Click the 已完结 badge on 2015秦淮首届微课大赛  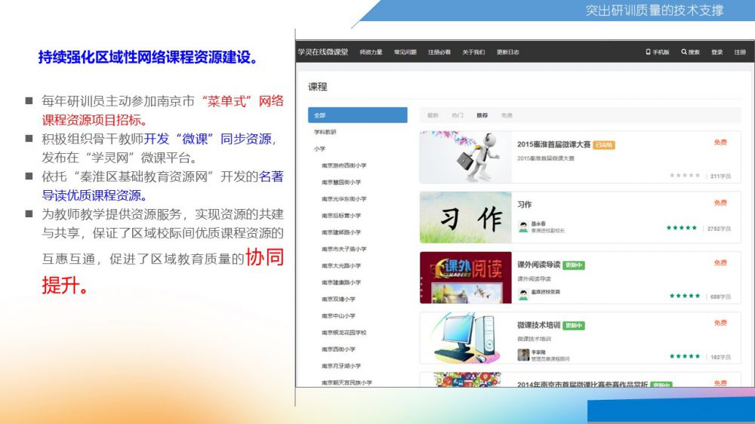604,144
